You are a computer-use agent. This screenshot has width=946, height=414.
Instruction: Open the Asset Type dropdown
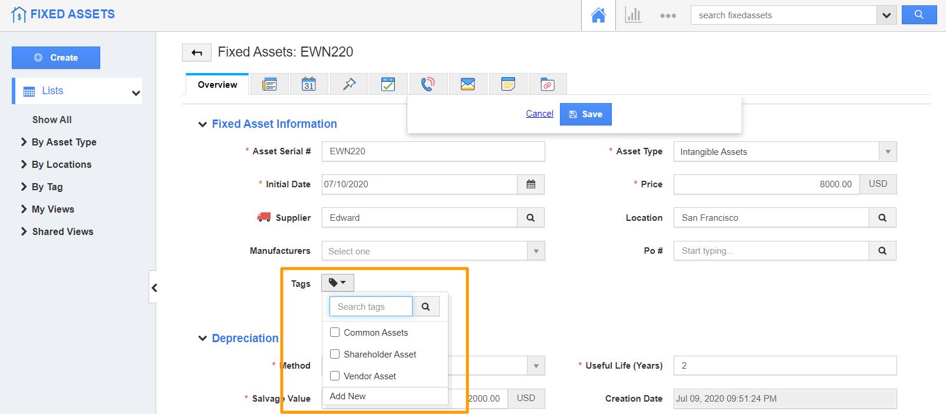[x=785, y=151]
